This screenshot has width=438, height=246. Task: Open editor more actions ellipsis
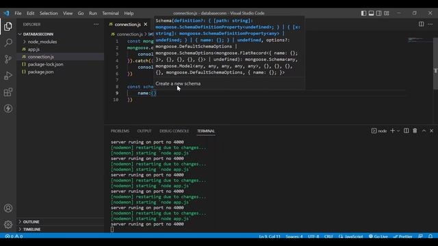430,25
